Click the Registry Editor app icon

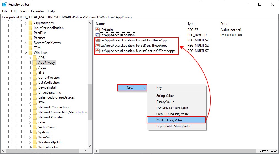click(4, 4)
